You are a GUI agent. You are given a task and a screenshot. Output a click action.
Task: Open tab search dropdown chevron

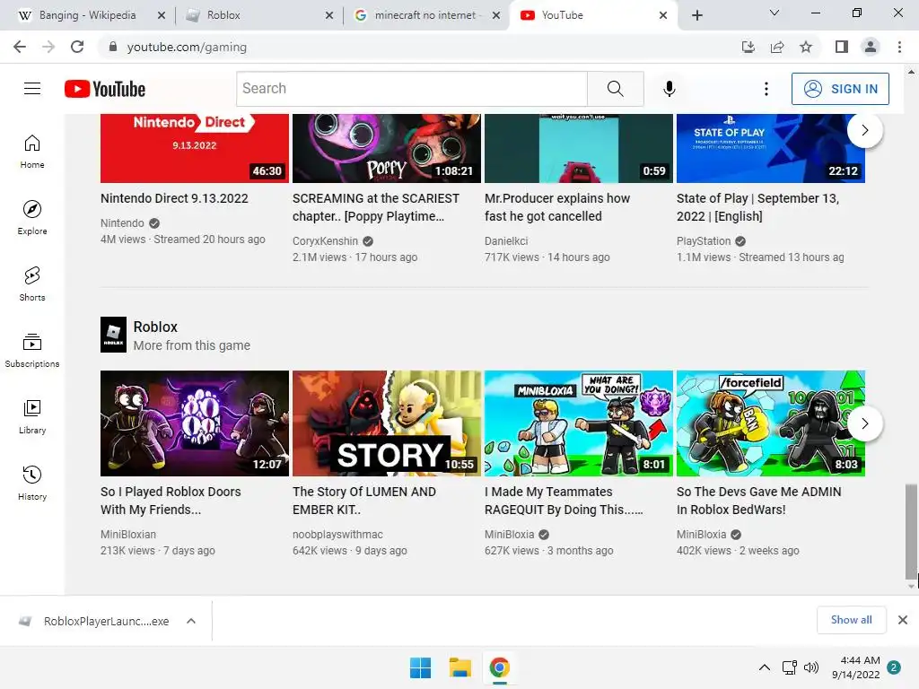775,13
